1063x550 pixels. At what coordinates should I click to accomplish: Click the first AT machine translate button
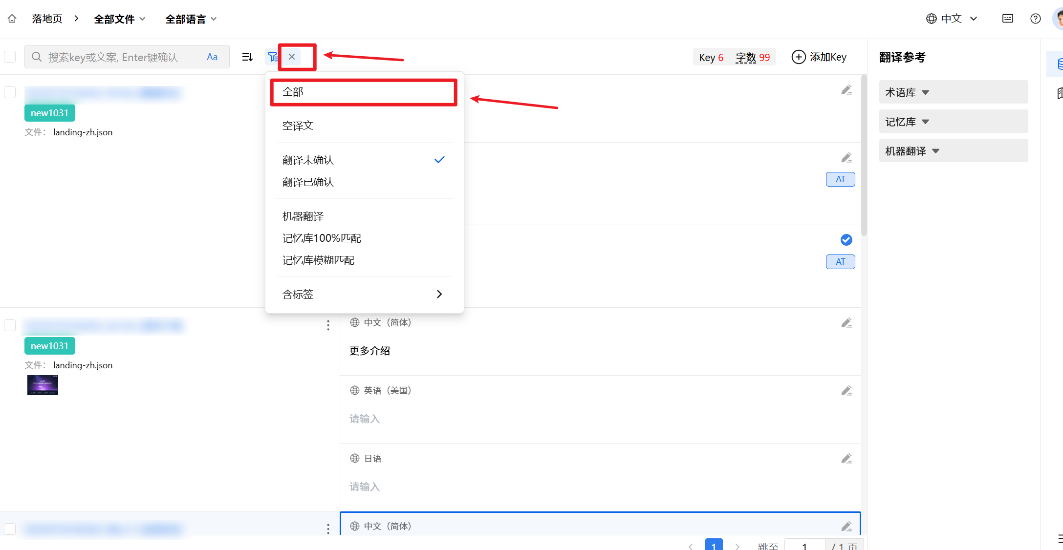[840, 179]
